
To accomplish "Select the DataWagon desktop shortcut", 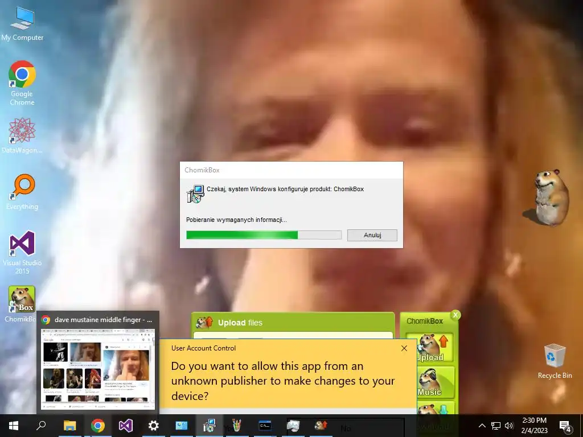I will click(x=22, y=135).
